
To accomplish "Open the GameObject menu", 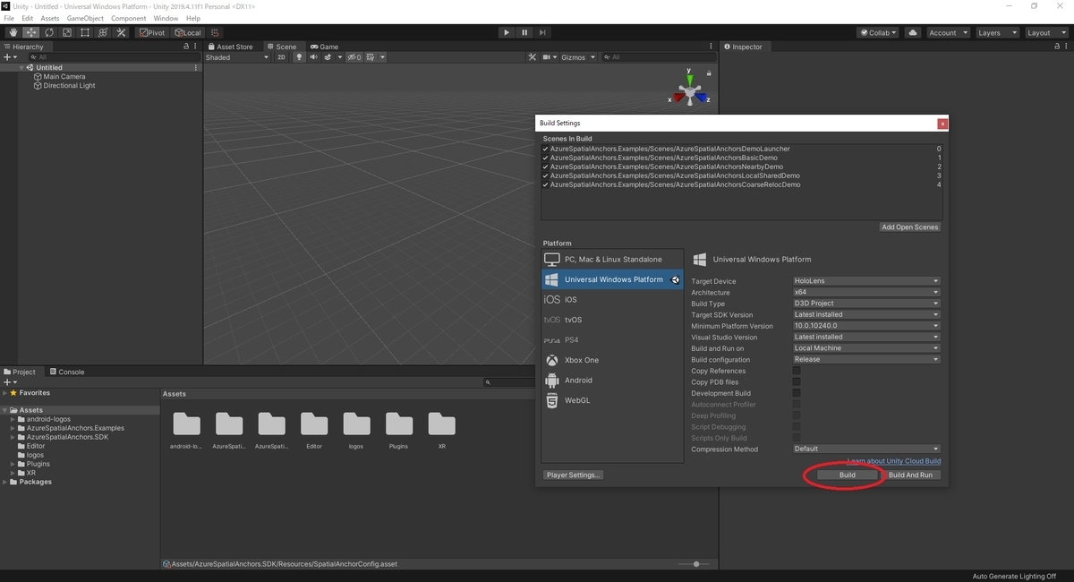I will (x=84, y=18).
